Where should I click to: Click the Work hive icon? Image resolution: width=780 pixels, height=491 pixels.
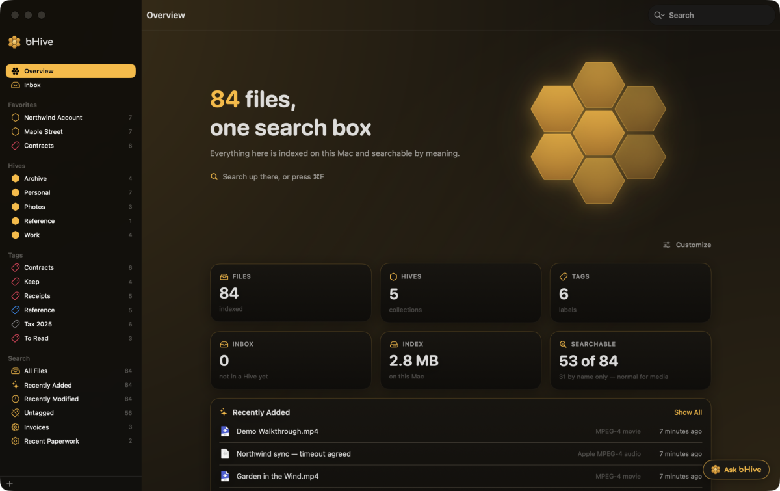[x=16, y=235]
